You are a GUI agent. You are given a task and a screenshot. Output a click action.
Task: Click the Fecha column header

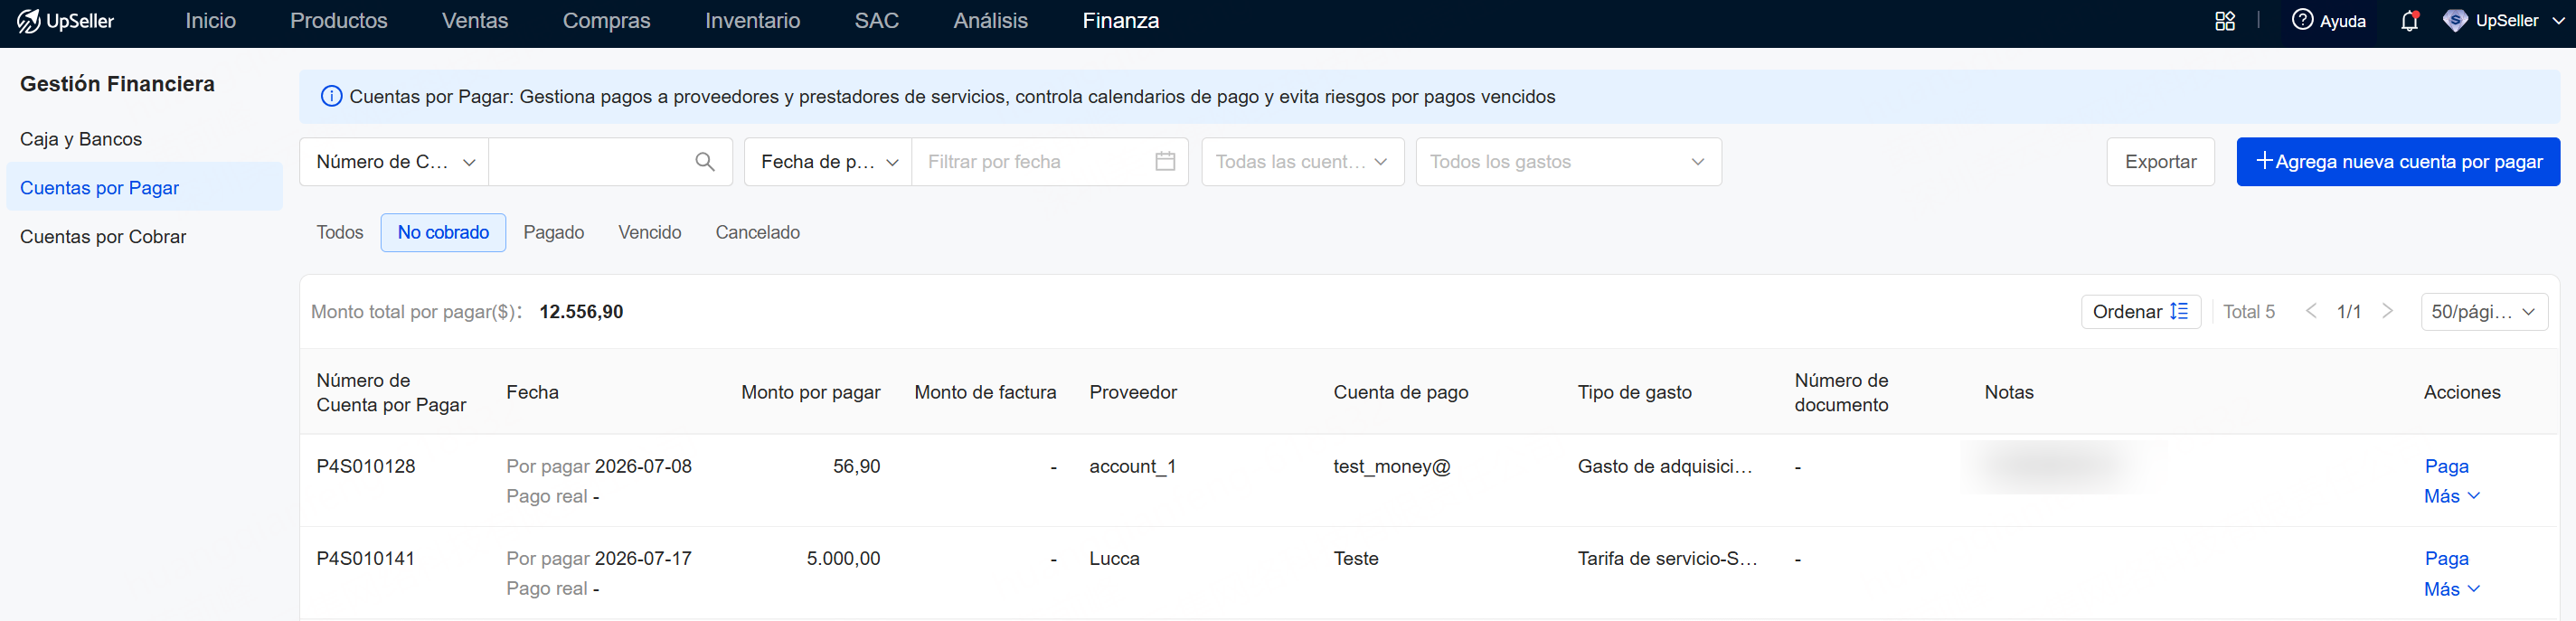tap(533, 393)
